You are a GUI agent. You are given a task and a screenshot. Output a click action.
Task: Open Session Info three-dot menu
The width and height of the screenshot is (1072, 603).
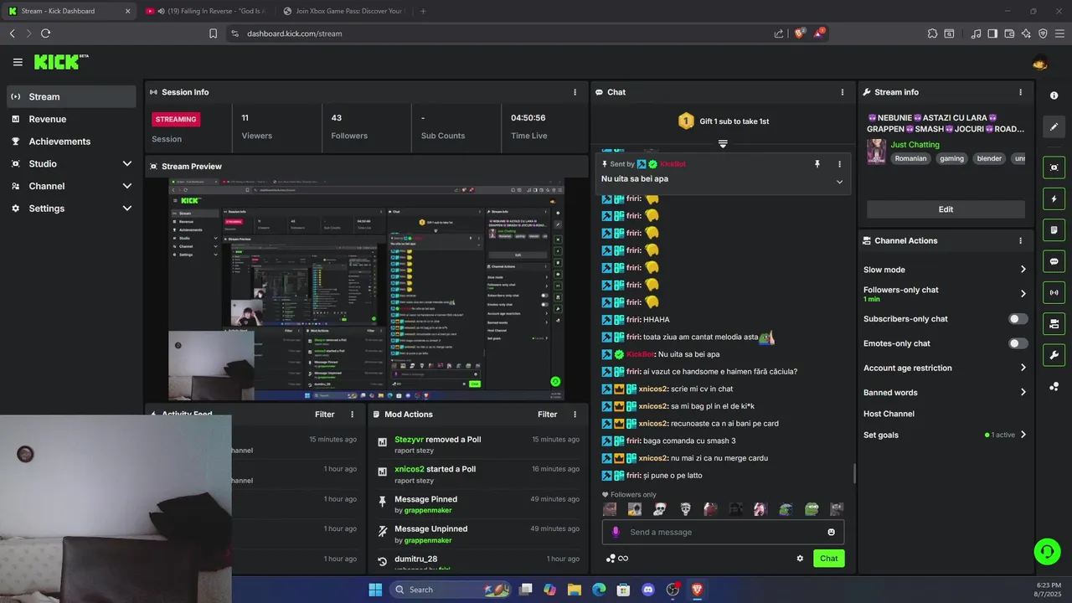[x=575, y=92]
